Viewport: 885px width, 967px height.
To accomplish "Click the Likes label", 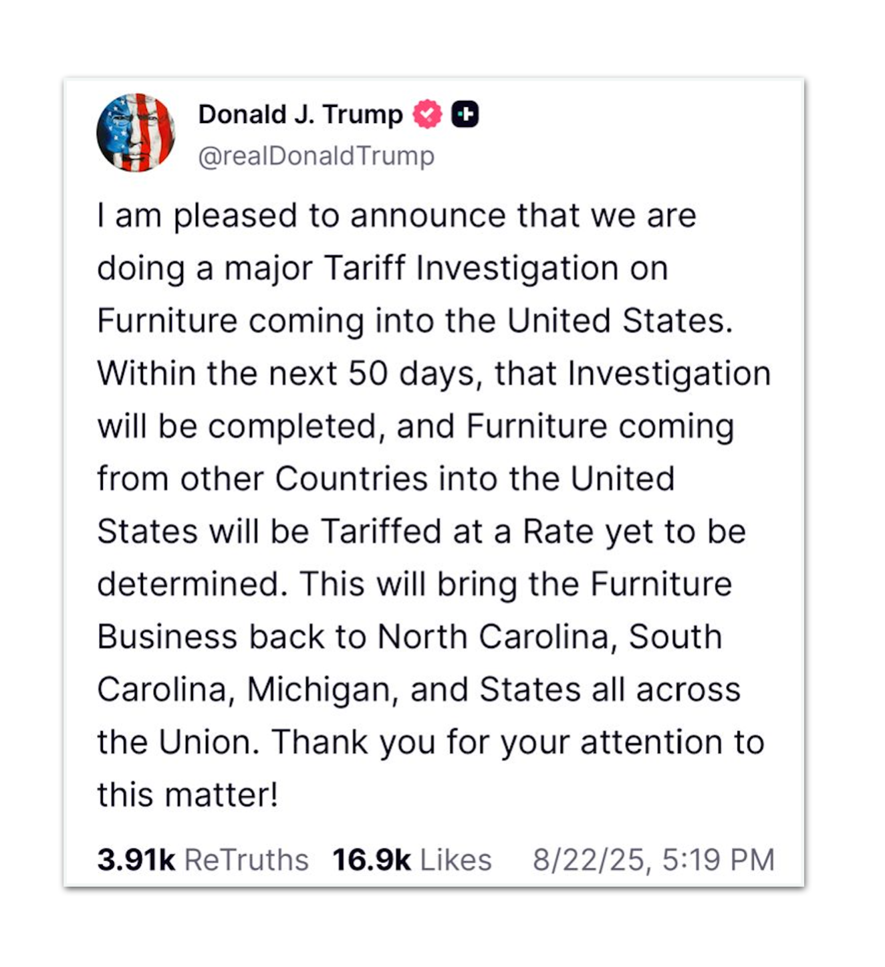I will coord(456,860).
